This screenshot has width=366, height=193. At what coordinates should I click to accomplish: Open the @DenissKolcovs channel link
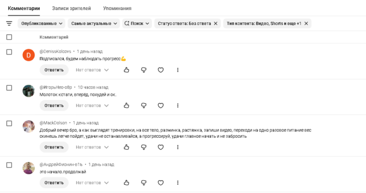55,52
